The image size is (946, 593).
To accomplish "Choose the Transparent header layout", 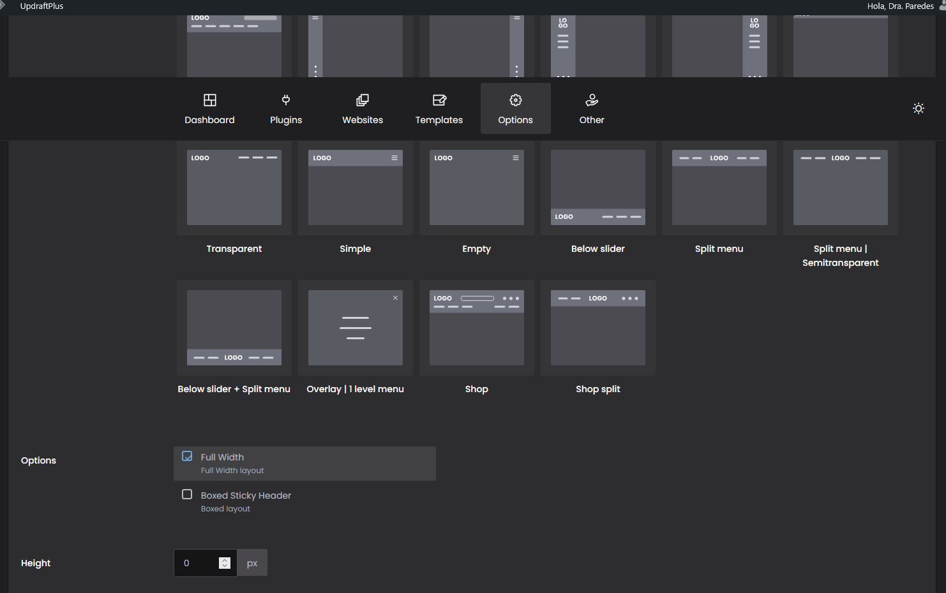I will tap(234, 188).
